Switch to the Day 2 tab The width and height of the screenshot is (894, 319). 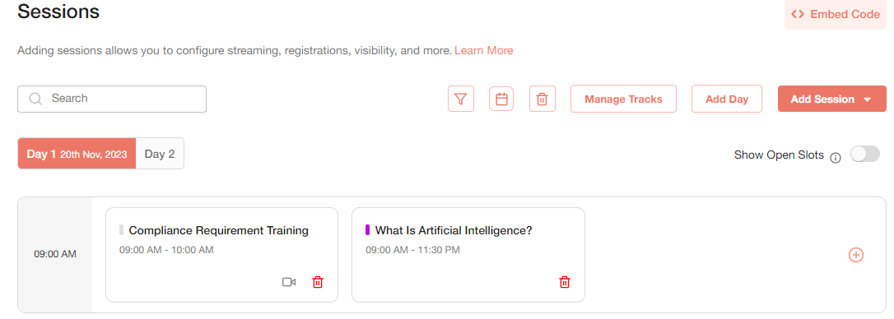[160, 154]
